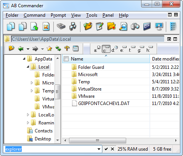Click the disk drive toolbar icon

pos(61,26)
